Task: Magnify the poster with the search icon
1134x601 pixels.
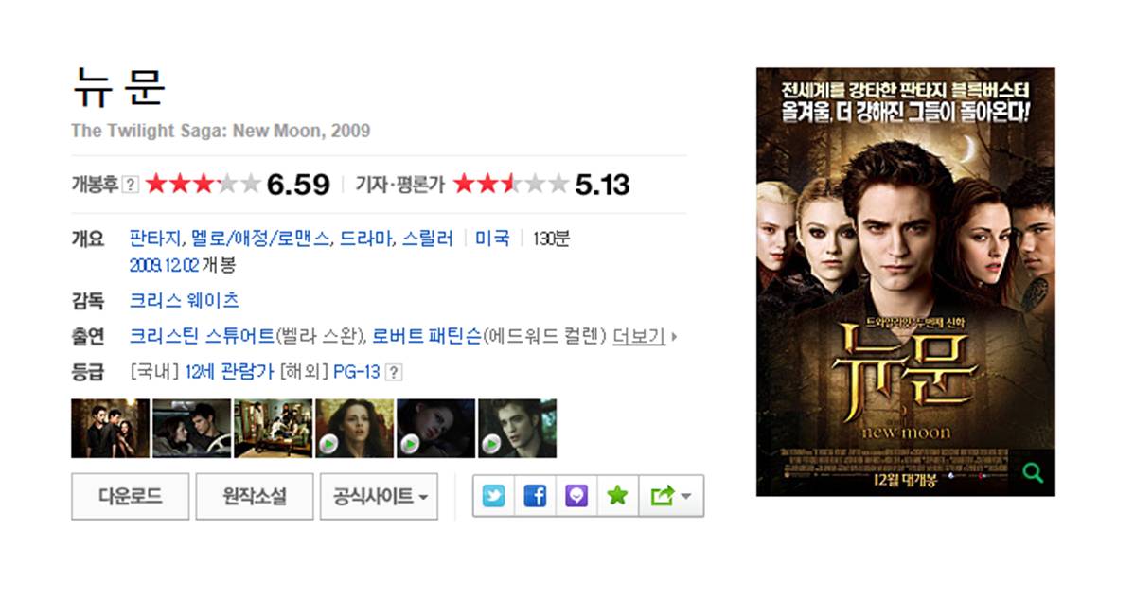Action: (1033, 473)
